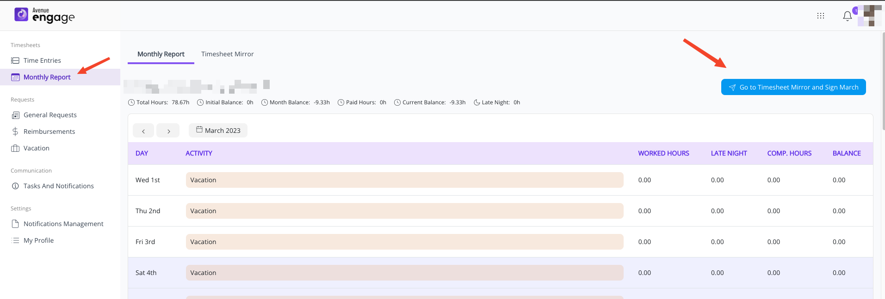The width and height of the screenshot is (885, 299).
Task: Open General Requests in the sidebar
Action: pyautogui.click(x=60, y=115)
